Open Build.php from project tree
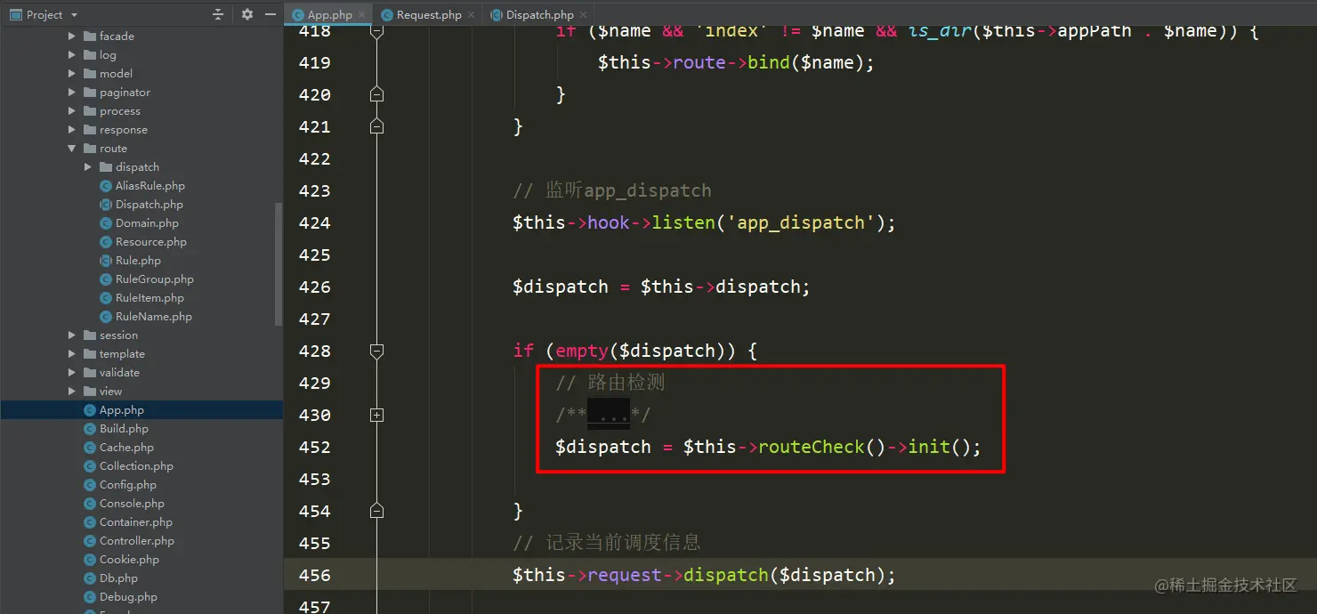Viewport: 1317px width, 614px height. tap(124, 429)
